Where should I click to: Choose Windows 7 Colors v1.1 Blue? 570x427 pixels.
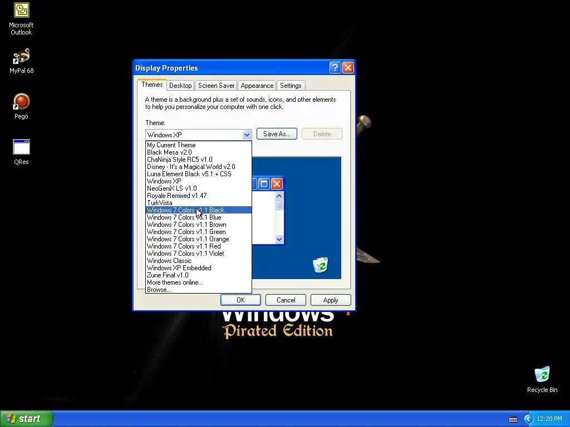(199, 217)
